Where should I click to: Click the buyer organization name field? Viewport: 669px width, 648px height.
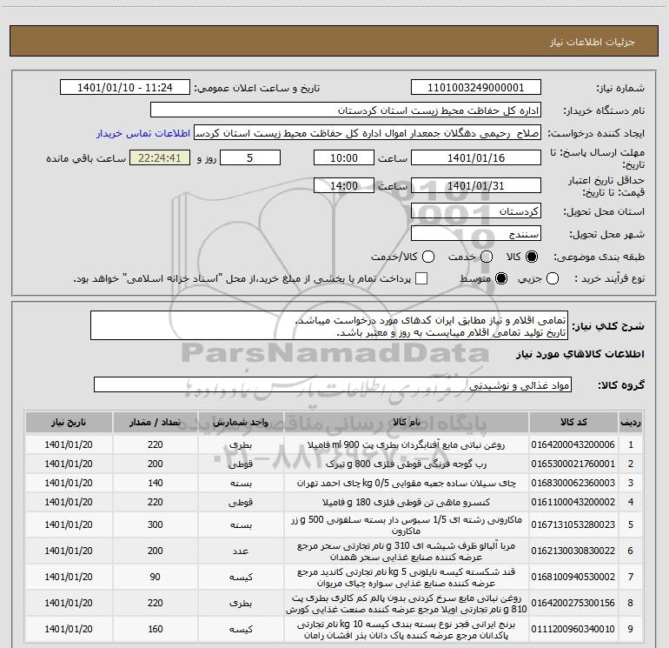346,110
